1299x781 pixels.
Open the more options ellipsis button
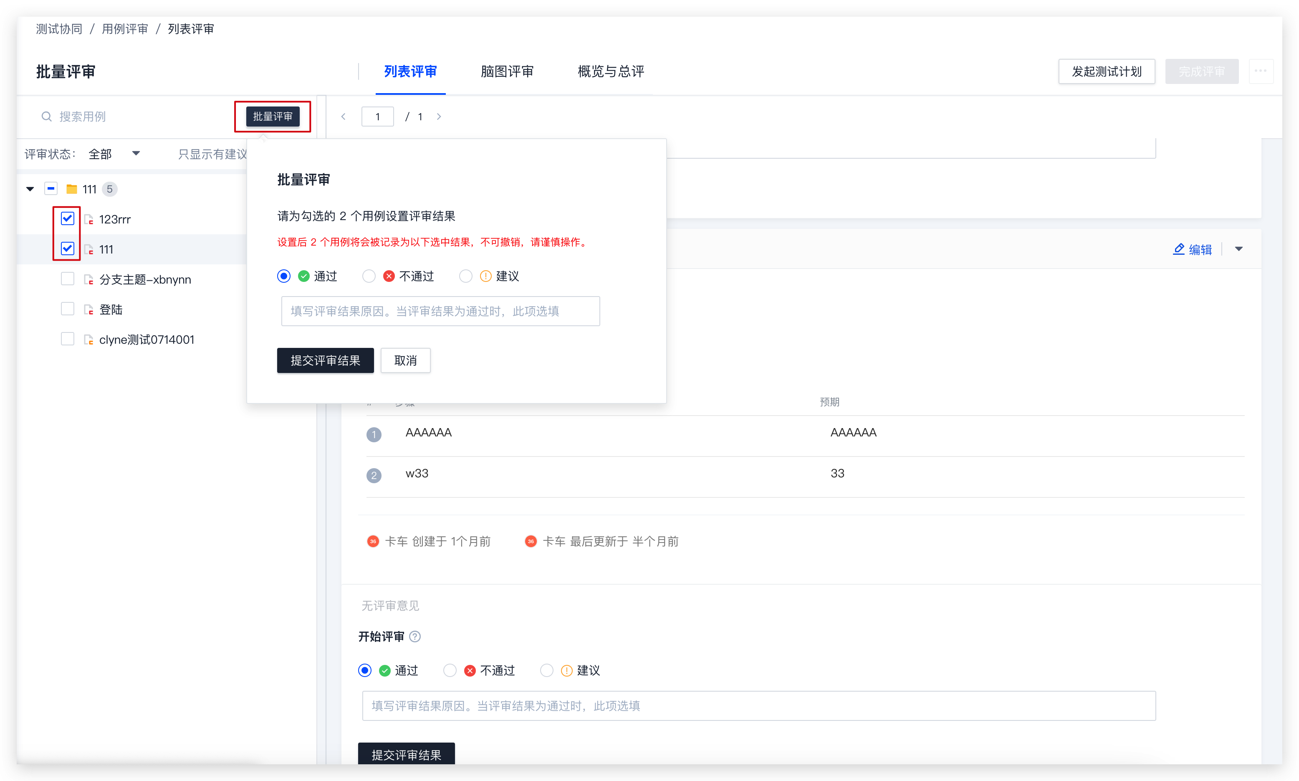pyautogui.click(x=1261, y=71)
